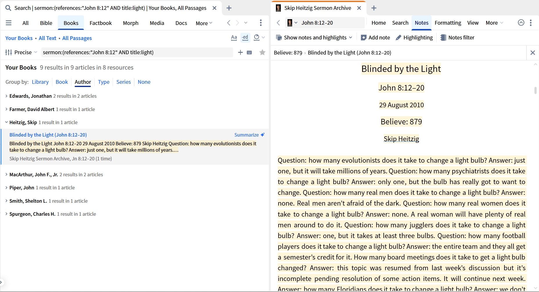Click the sermon panel vertical scrollbar thumb
This screenshot has height=292, width=539.
point(536,90)
